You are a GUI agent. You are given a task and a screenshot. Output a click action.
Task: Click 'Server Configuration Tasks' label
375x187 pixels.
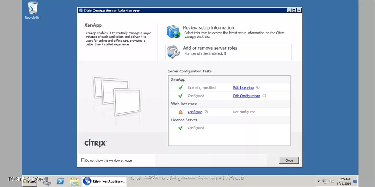coord(190,71)
